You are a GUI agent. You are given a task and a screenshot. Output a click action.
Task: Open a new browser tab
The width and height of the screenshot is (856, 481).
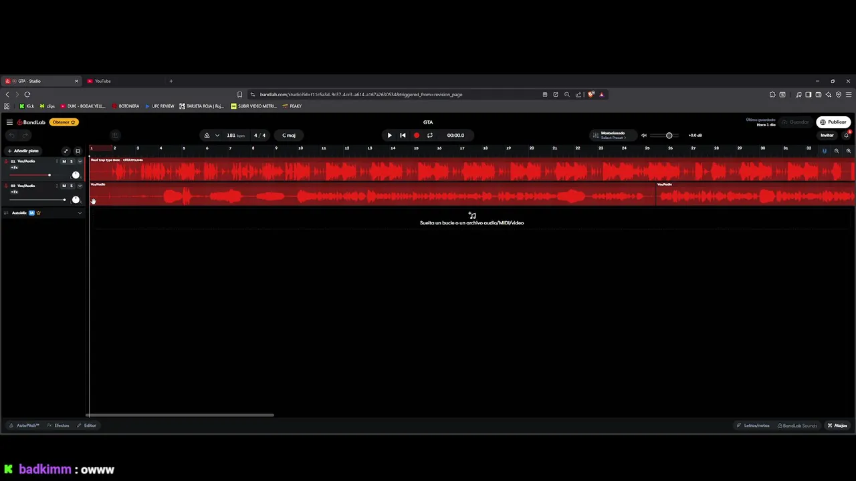[171, 81]
